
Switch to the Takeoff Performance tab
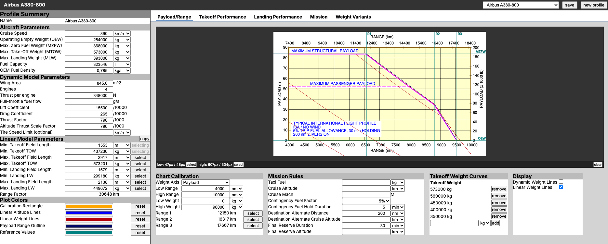(x=222, y=17)
